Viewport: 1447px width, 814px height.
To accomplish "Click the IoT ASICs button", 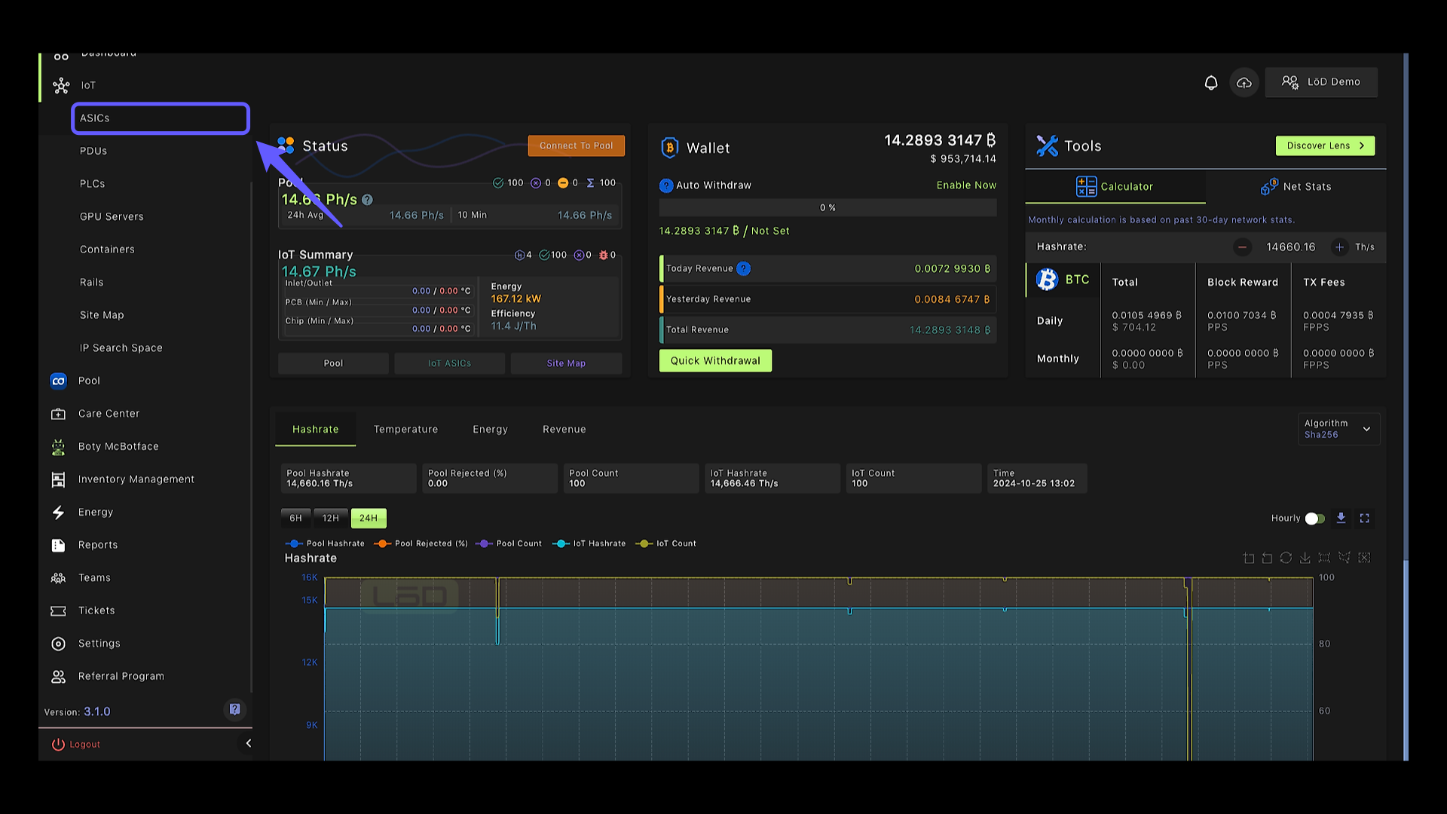I will [x=450, y=363].
